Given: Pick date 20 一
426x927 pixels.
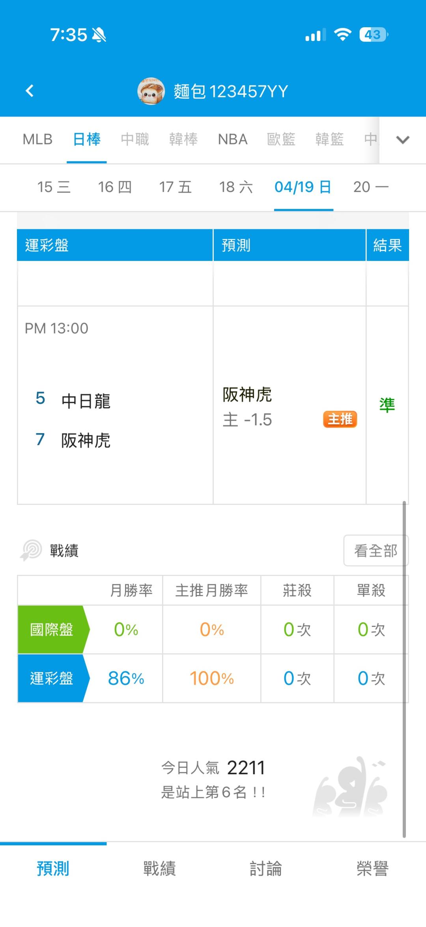Looking at the screenshot, I should tap(371, 187).
